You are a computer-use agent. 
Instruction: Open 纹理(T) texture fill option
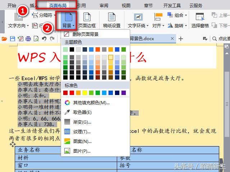click(x=95, y=132)
